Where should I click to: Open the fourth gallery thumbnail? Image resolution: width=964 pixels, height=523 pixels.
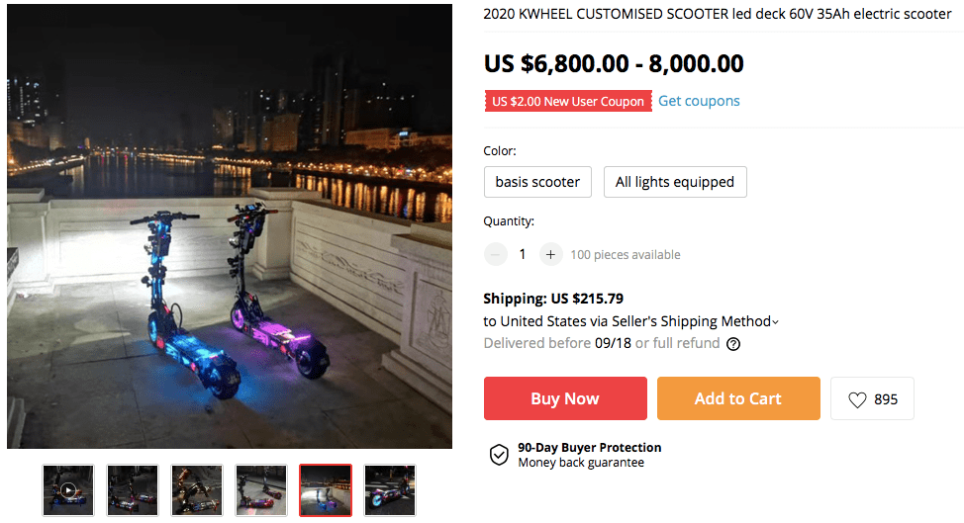pos(261,489)
